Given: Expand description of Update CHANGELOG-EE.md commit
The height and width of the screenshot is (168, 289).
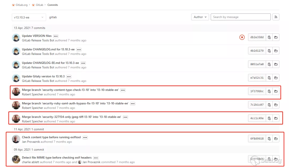Looking at the screenshot, I should 83,63.
